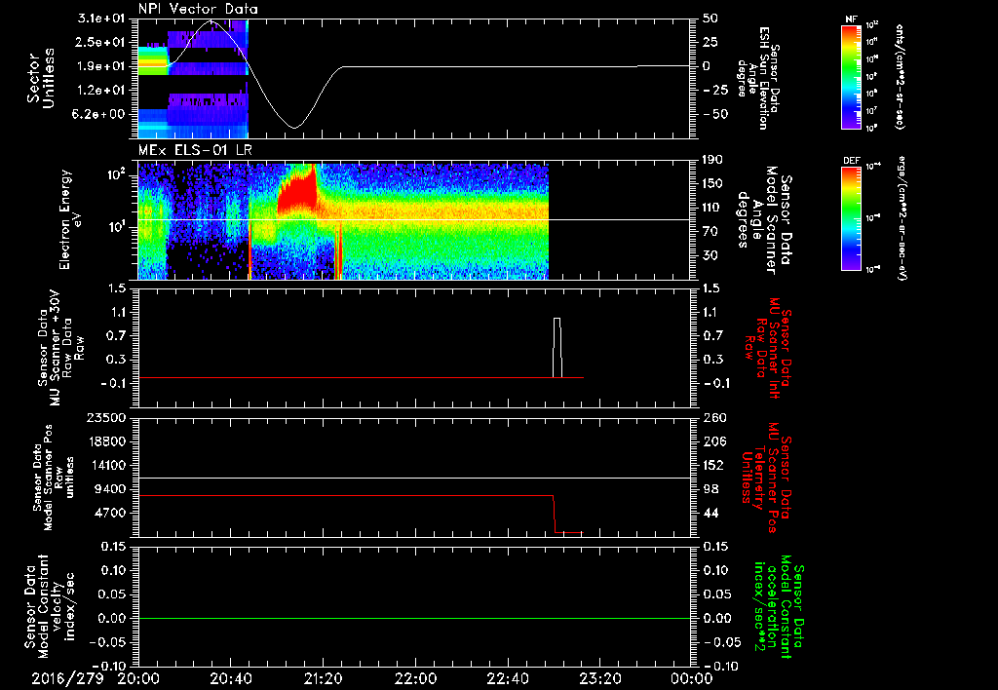Click the 'Electron Energy eV' axis title

coord(72,219)
